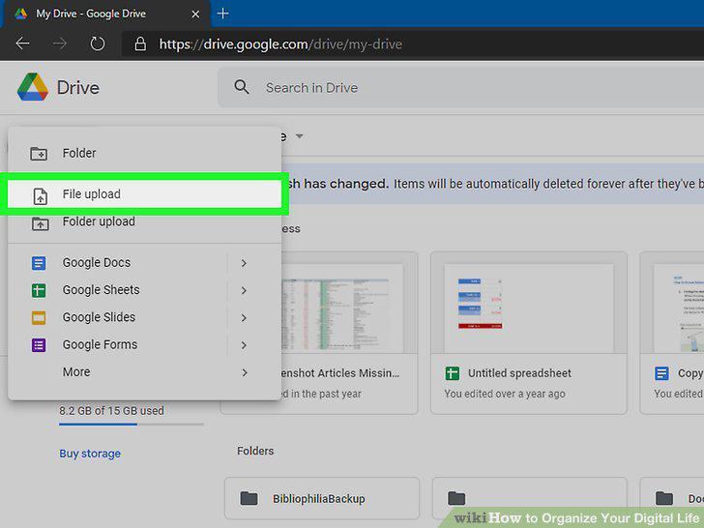Open a new browser tab with plus
Viewport: 704px width, 528px height.
(x=222, y=14)
